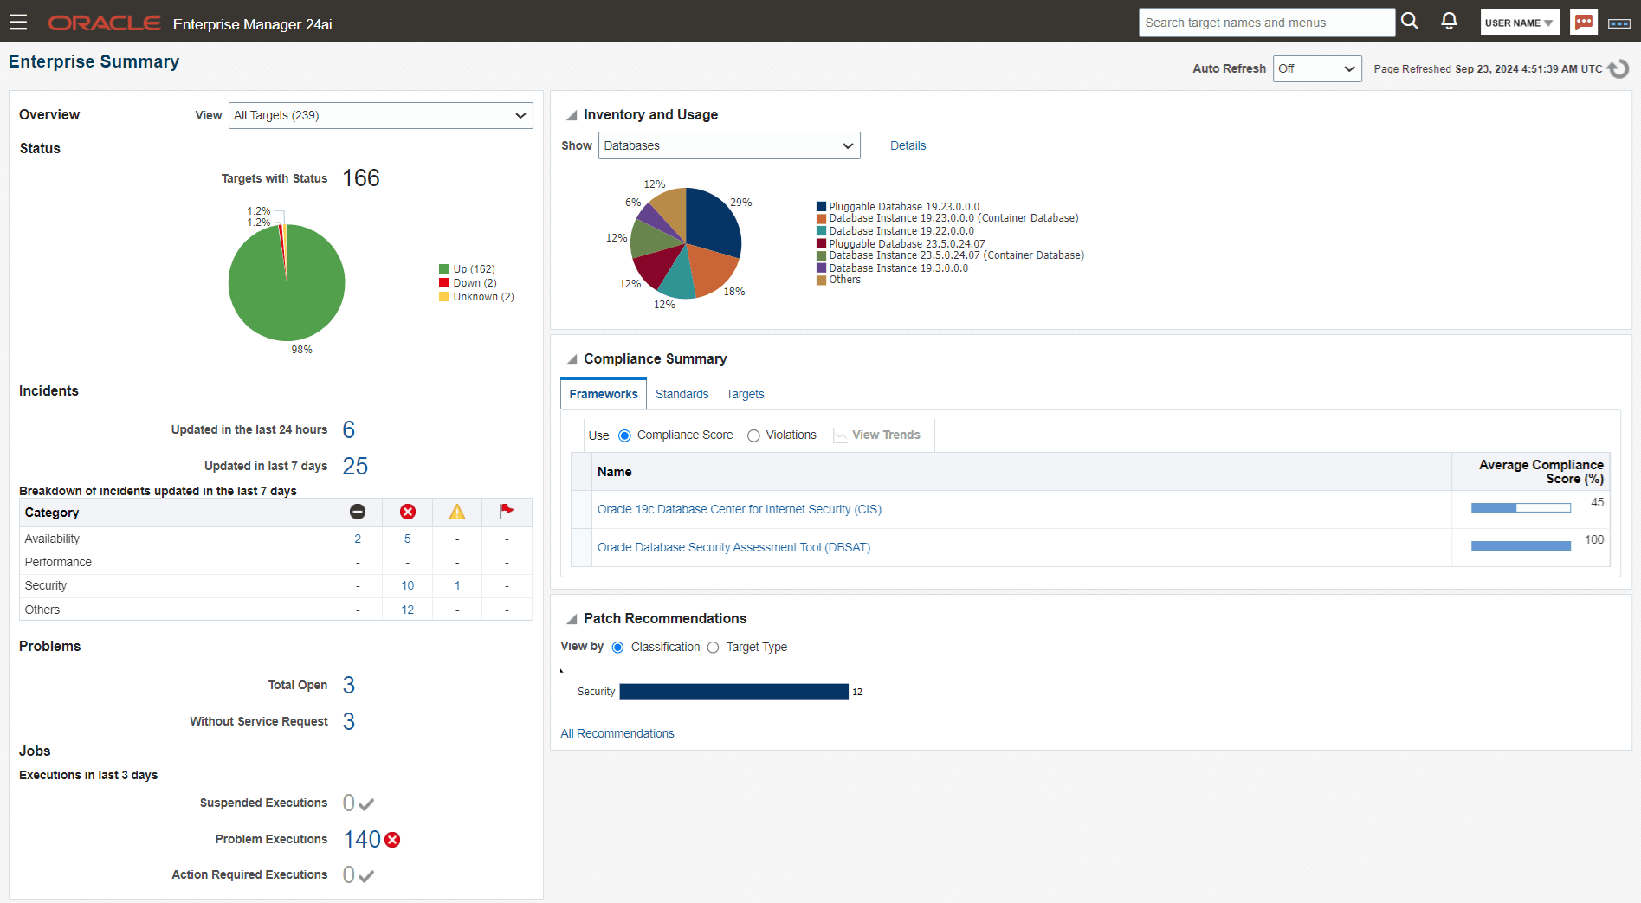Click the search magnifier icon
The height and width of the screenshot is (903, 1641).
[x=1409, y=21]
